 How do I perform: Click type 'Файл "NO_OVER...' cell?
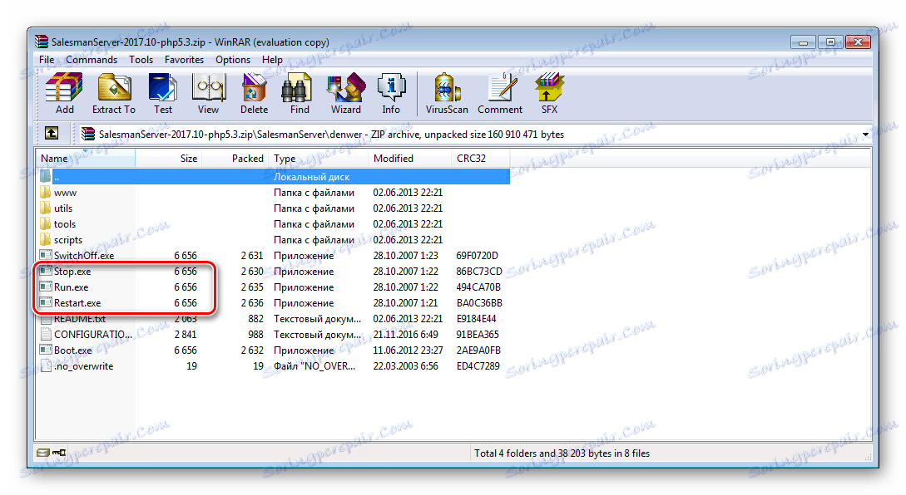coord(314,365)
